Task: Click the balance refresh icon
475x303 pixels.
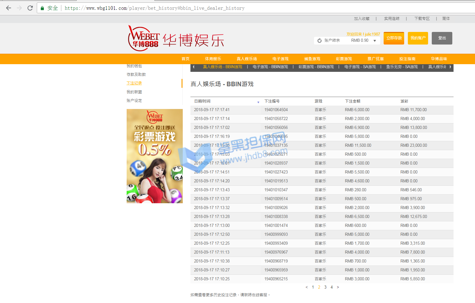Action: click(320, 41)
